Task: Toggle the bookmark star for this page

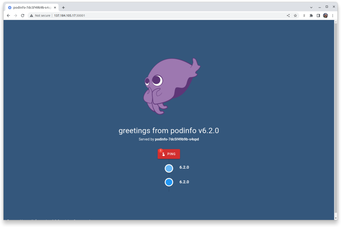Action: click(295, 15)
